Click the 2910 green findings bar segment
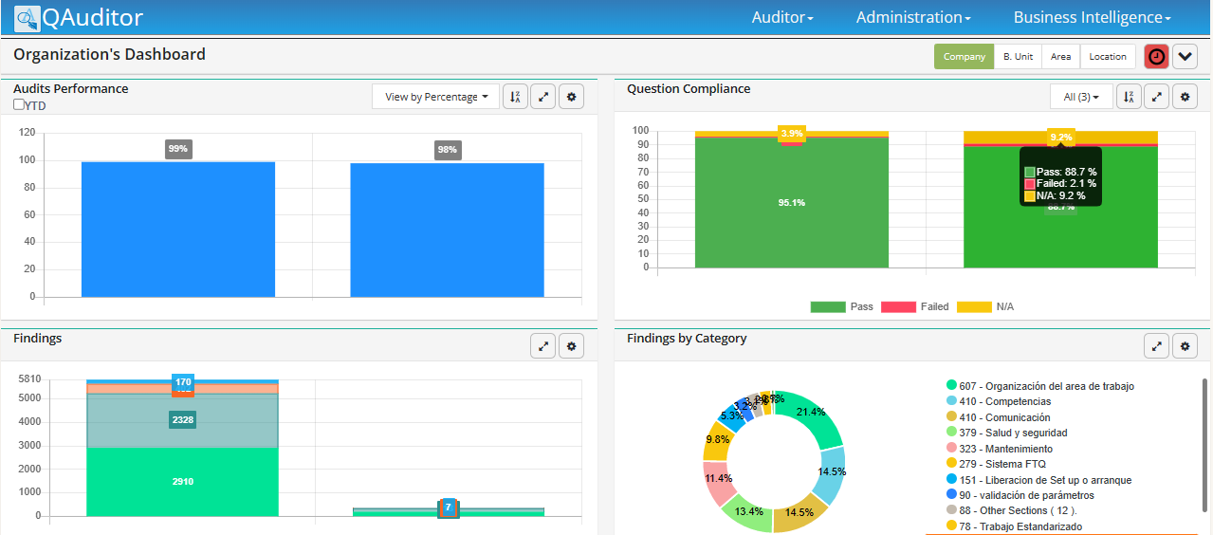The image size is (1213, 535). click(182, 482)
